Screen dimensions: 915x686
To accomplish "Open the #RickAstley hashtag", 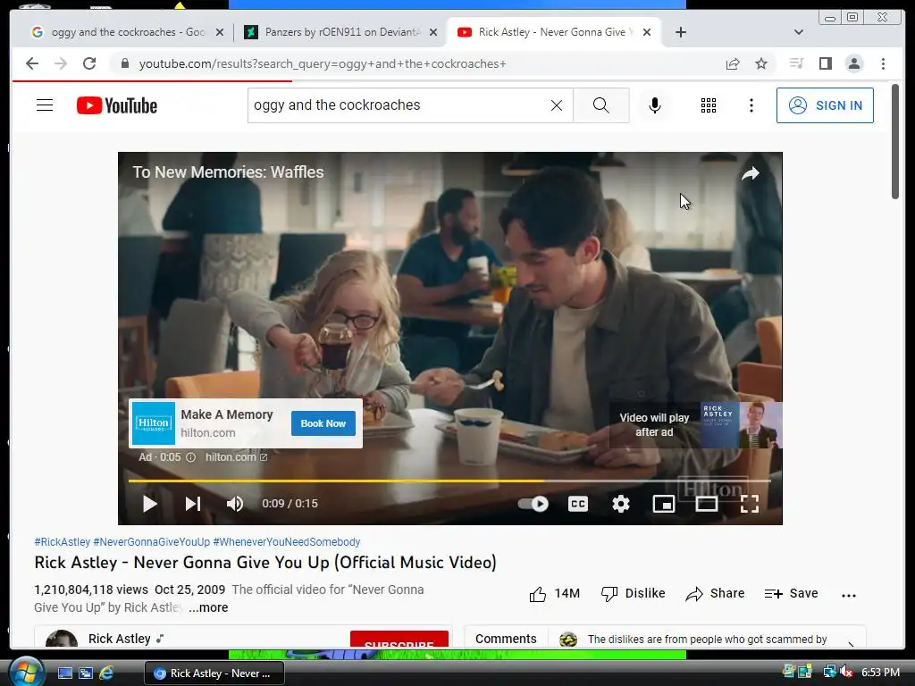I will tap(62, 542).
